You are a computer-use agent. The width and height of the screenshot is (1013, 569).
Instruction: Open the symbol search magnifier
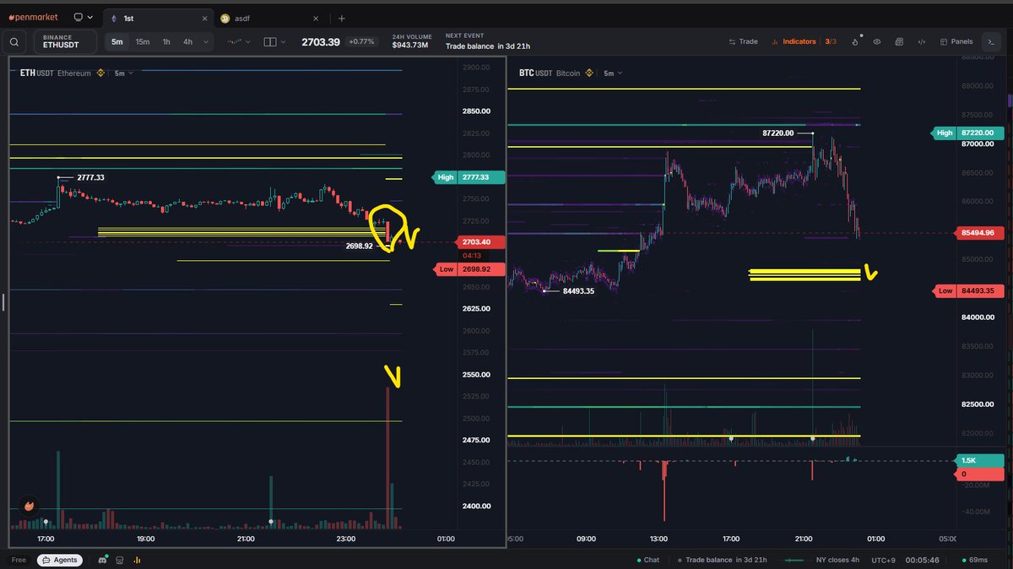(x=15, y=41)
